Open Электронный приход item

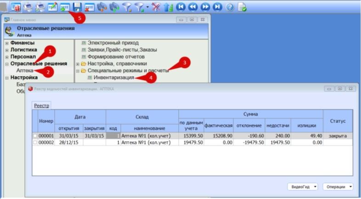113,43
